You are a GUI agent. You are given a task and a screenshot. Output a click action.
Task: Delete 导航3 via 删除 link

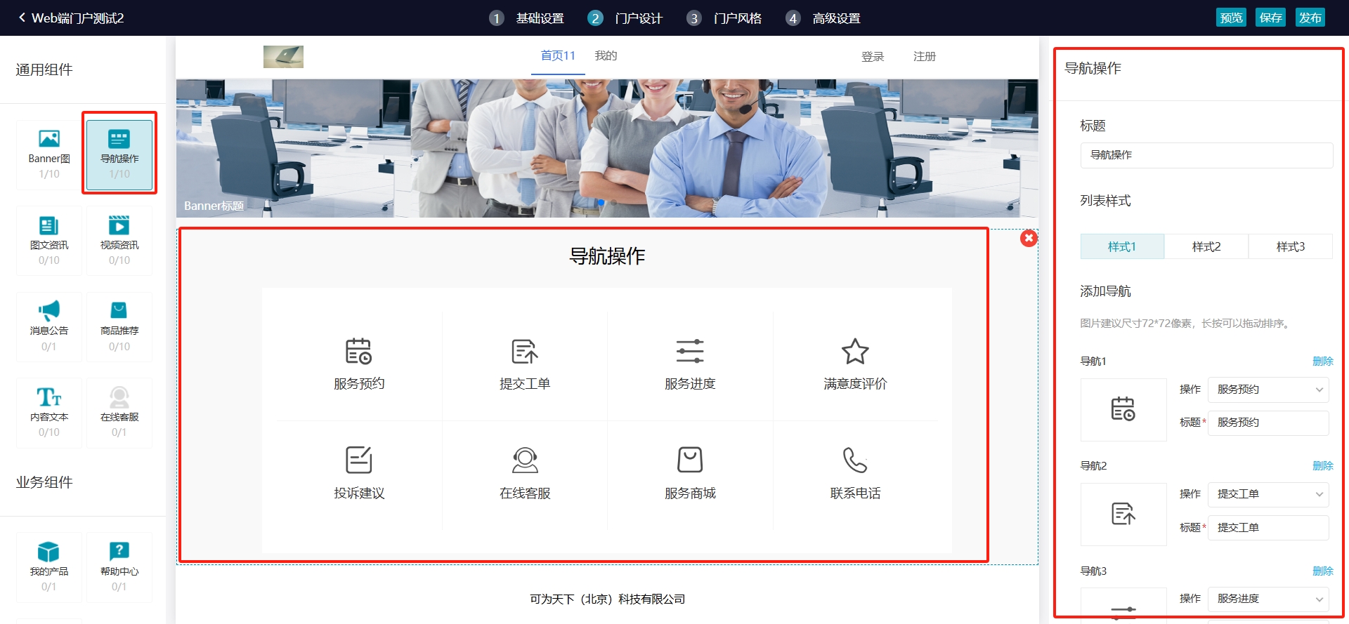point(1322,571)
